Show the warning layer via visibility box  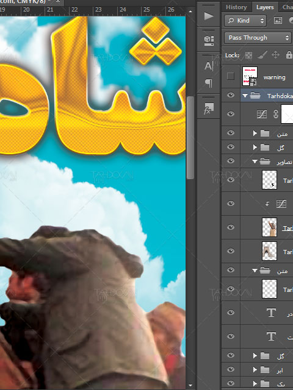[231, 76]
